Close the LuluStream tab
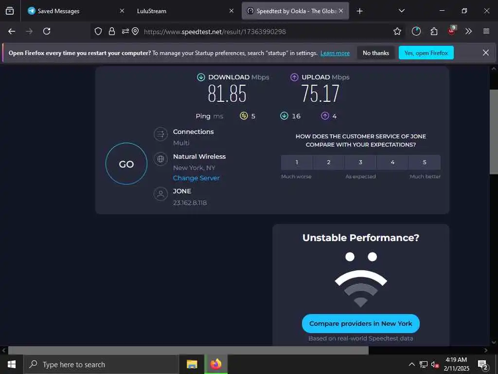Viewport: 498px width, 374px height. [231, 11]
